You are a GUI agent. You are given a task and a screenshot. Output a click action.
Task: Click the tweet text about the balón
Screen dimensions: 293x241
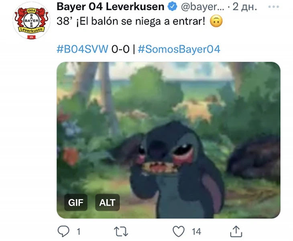point(131,21)
